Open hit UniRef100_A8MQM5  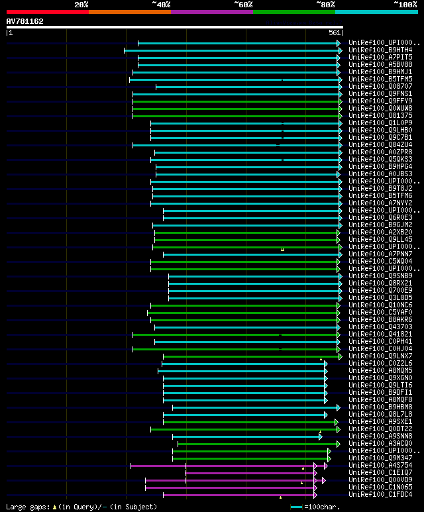[380, 371]
